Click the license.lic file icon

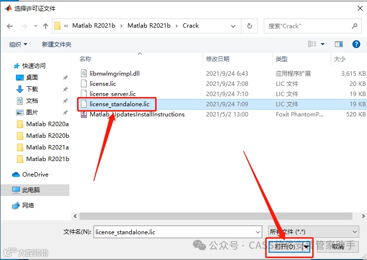click(x=84, y=83)
